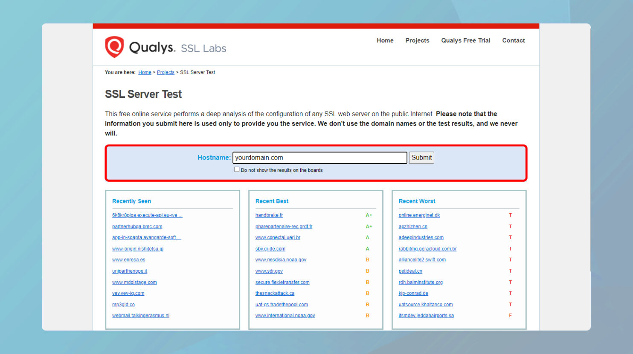The image size is (633, 354).
Task: Click Projects breadcrumb link
Action: [166, 73]
